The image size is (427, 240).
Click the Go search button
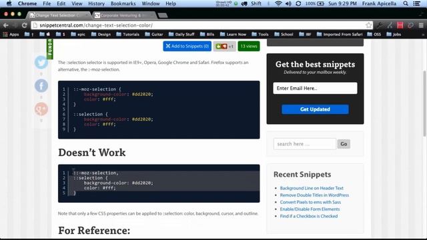pos(344,144)
